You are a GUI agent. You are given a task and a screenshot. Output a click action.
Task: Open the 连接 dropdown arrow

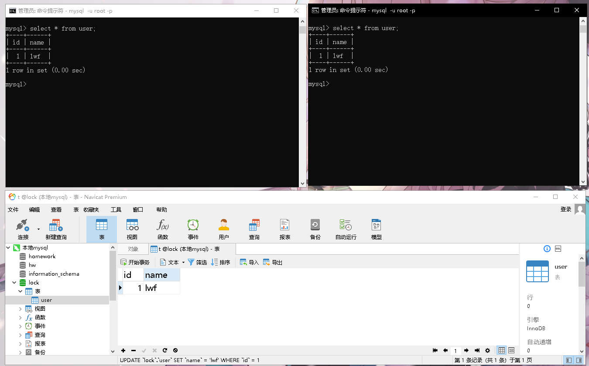click(x=38, y=229)
